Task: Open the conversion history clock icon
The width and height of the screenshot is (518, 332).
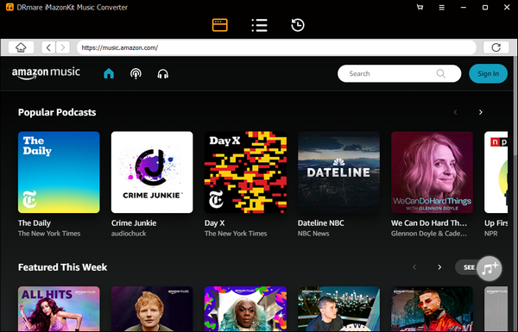Action: pyautogui.click(x=298, y=25)
